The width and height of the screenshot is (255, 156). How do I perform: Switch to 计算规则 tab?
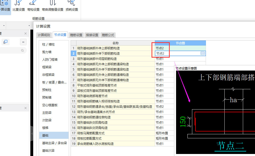(x=44, y=35)
